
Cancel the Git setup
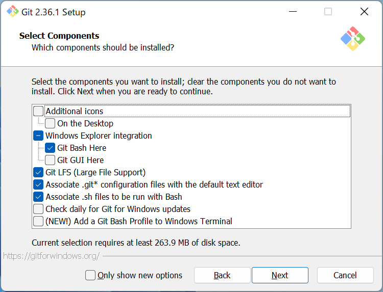[x=345, y=275]
